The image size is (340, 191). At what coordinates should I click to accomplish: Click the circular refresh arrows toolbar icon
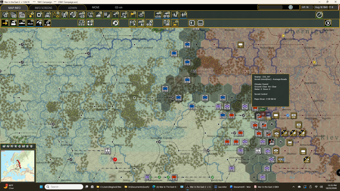(x=115, y=23)
